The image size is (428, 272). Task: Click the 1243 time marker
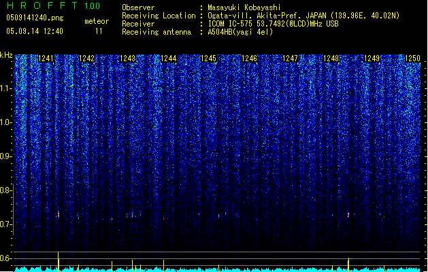point(127,58)
